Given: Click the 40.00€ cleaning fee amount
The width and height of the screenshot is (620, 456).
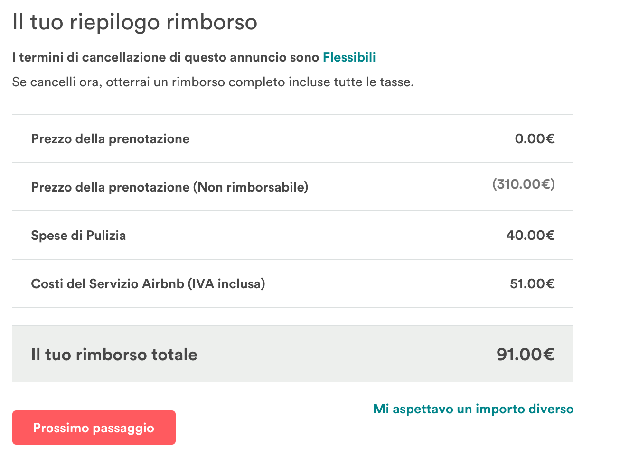Looking at the screenshot, I should pos(530,236).
